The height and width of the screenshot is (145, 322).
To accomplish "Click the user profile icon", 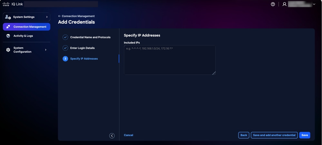I will tap(284, 4).
